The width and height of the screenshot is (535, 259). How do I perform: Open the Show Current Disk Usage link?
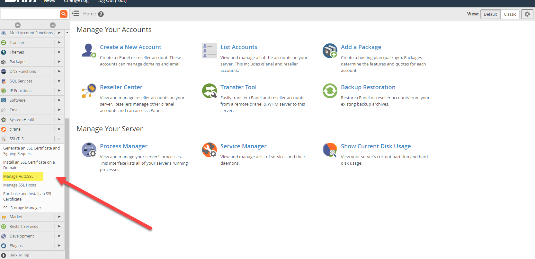(376, 146)
